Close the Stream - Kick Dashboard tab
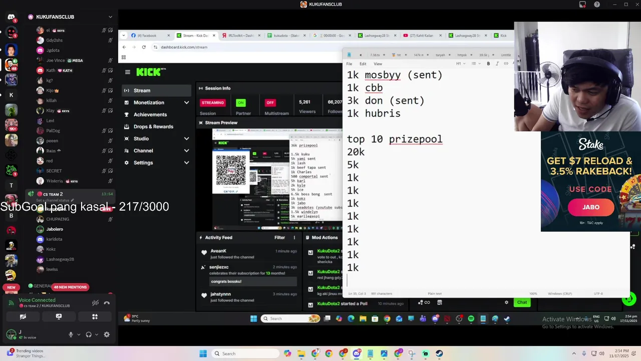Viewport: 641px width, 361px height. 214,36
